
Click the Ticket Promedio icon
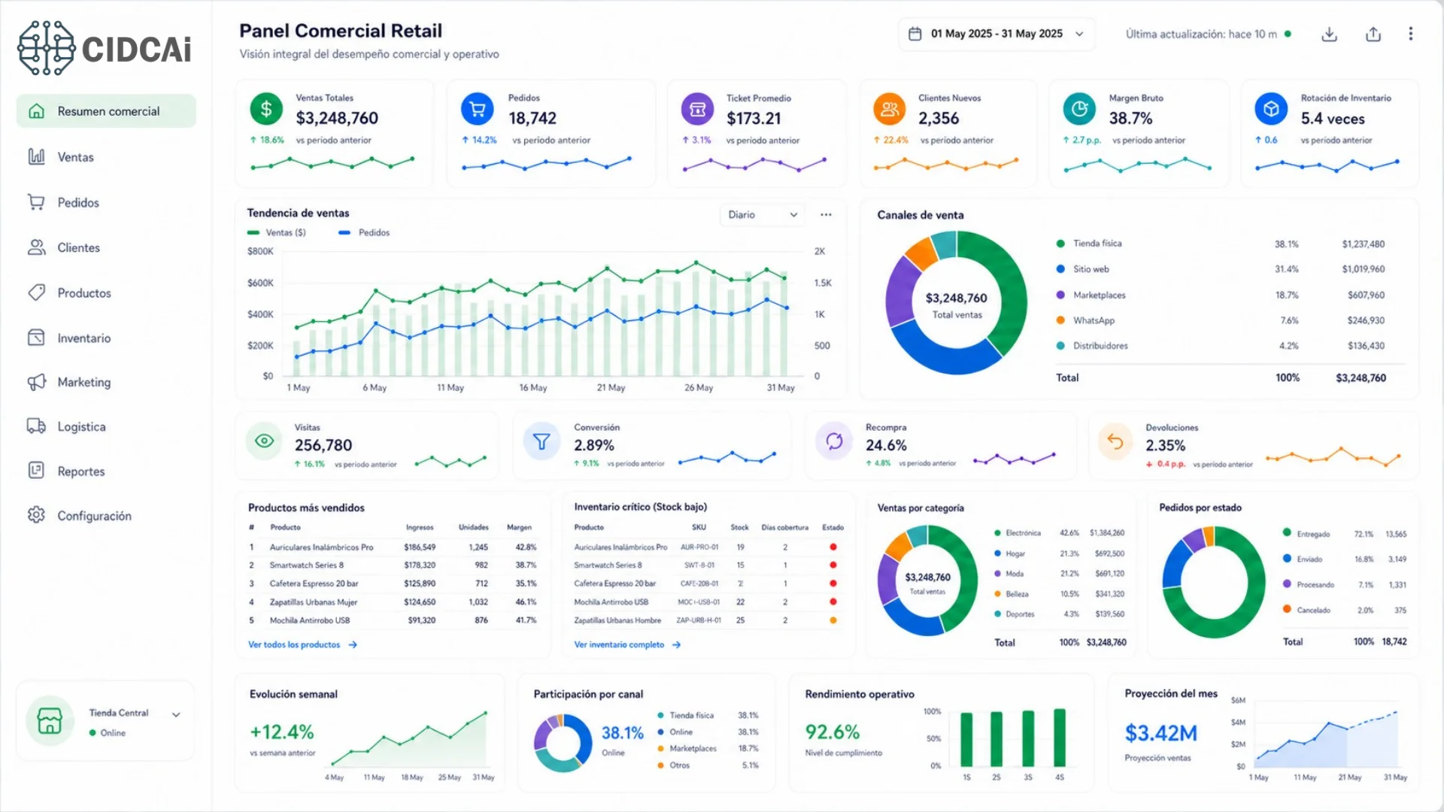click(697, 109)
